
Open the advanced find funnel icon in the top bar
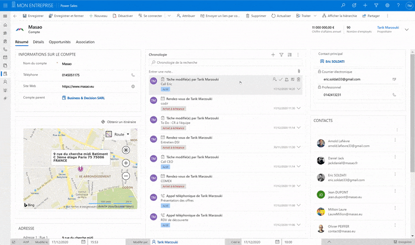[x=376, y=5]
